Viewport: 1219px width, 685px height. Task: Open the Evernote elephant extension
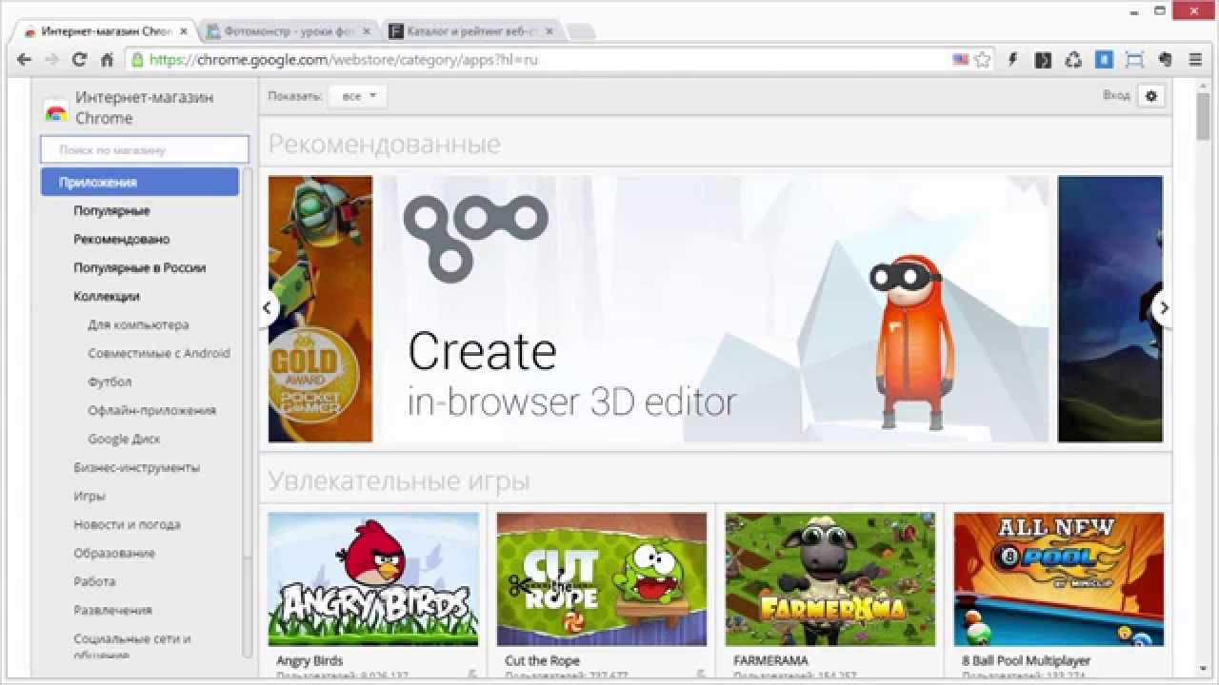1165,59
